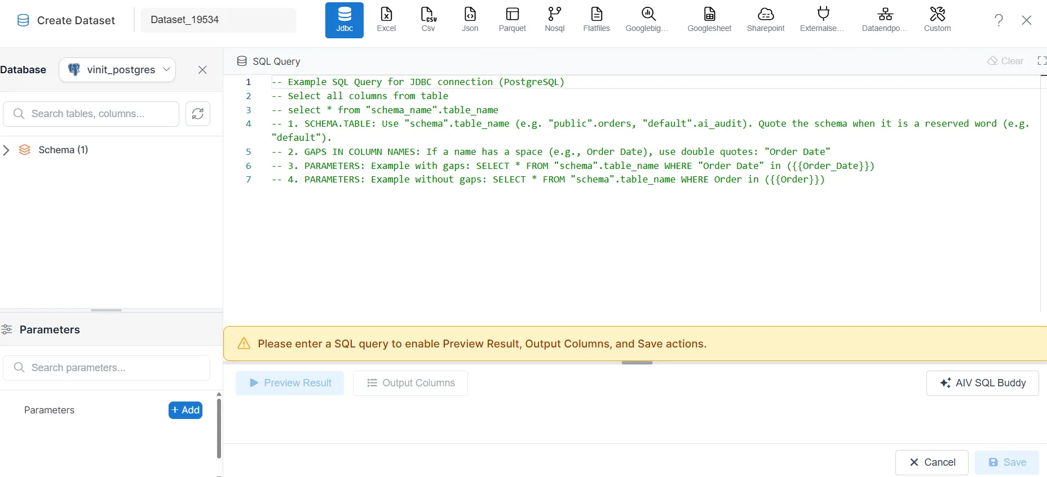
Task: Click the Parameters list label
Action: pyautogui.click(x=49, y=410)
